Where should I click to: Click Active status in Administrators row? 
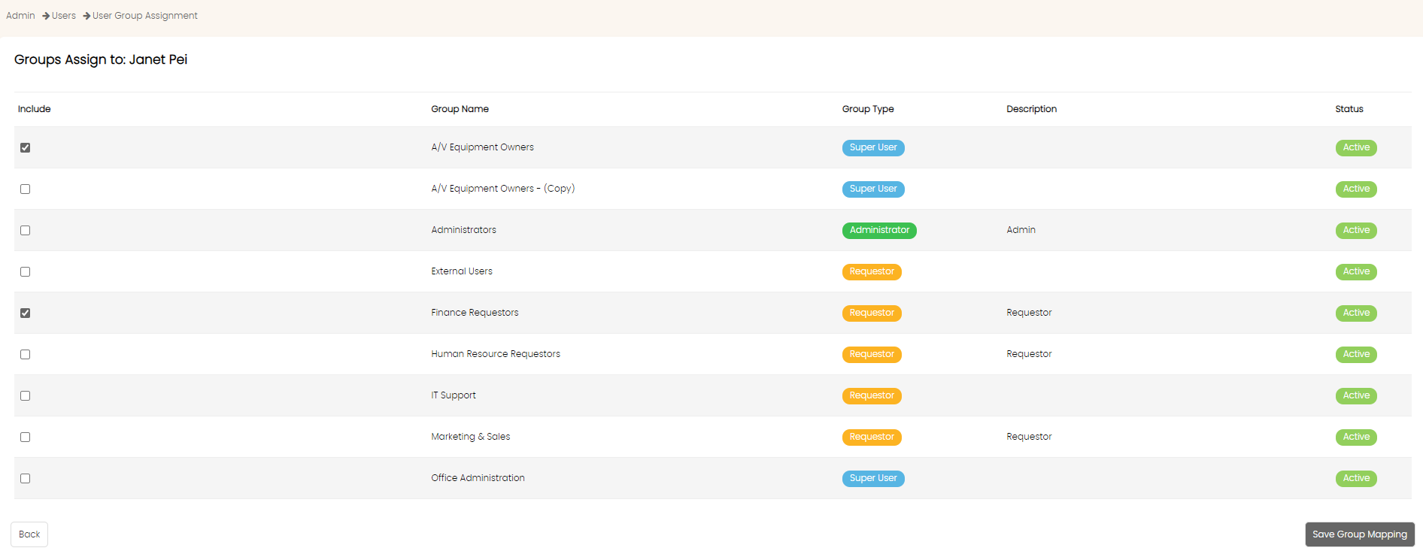[x=1356, y=231]
